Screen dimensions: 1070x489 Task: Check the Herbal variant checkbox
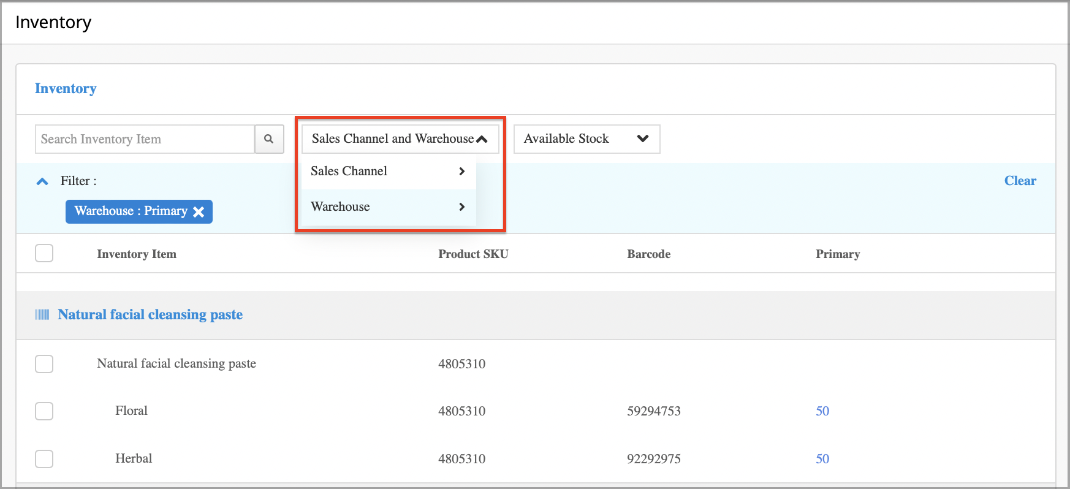coord(44,459)
